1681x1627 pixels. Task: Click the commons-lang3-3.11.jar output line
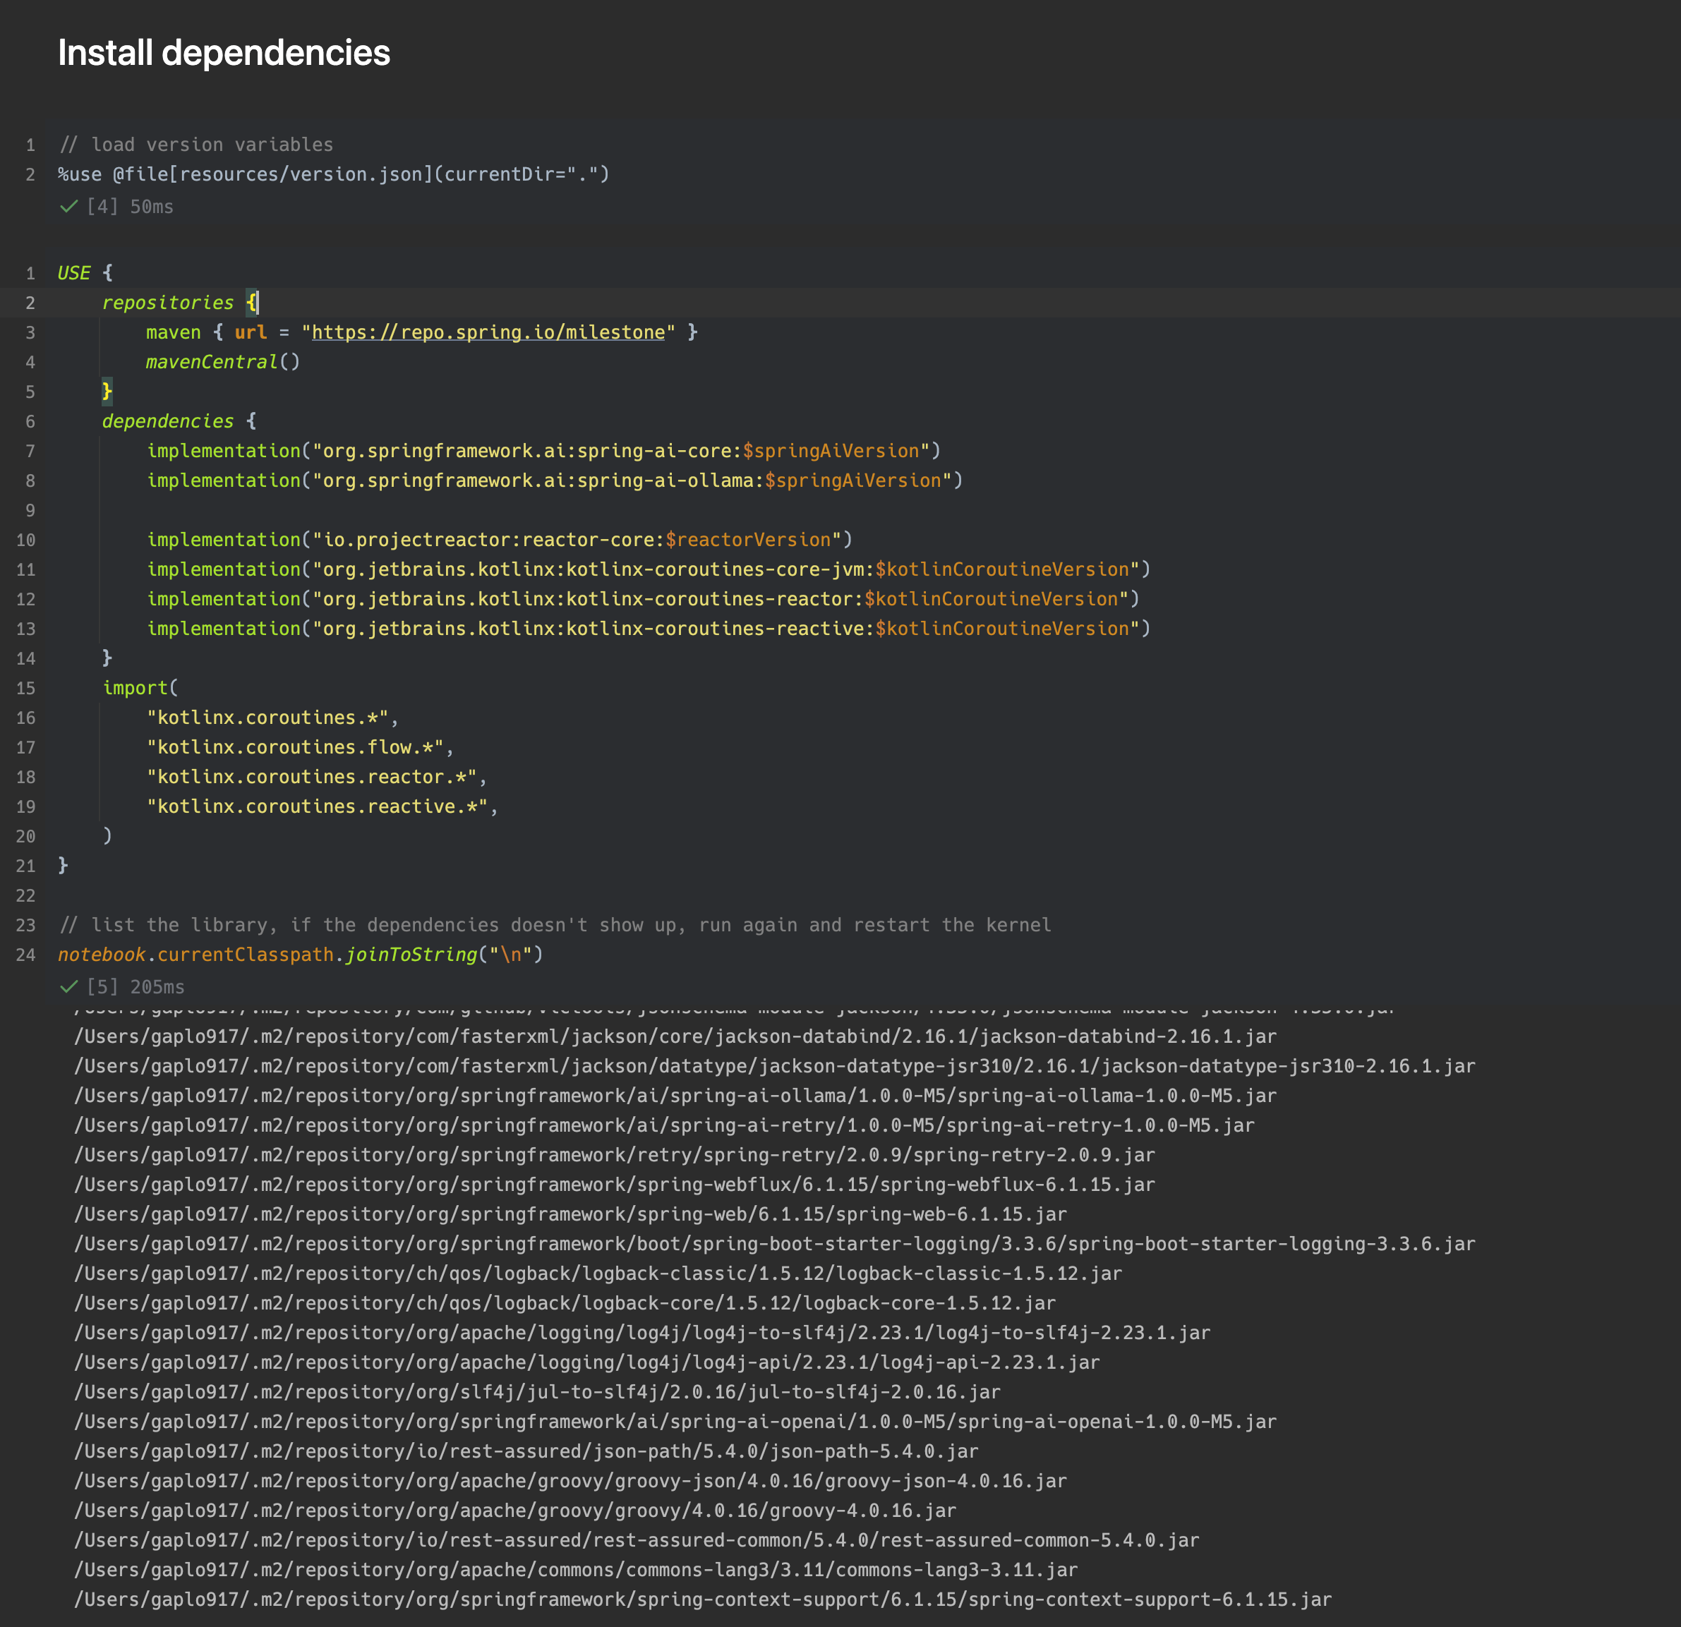pyautogui.click(x=575, y=1571)
